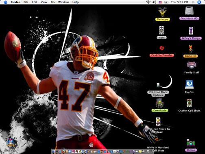Open the Wi-Fi status menu
Image resolution: width=205 pixels, height=154 pixels.
coord(148,2)
